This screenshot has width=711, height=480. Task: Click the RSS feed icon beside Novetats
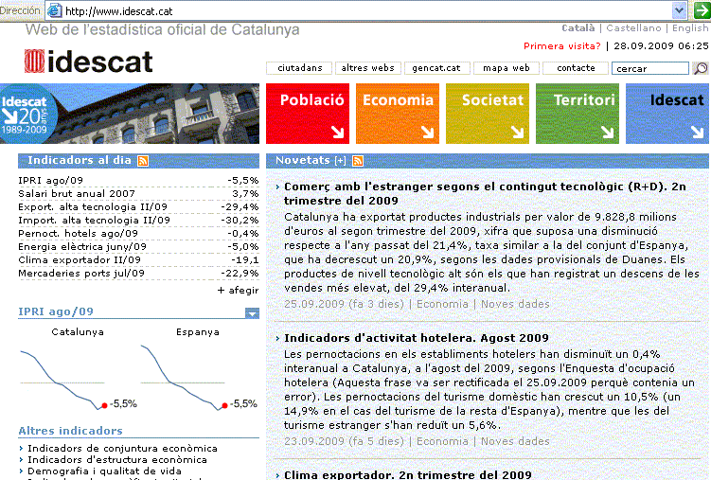click(358, 161)
